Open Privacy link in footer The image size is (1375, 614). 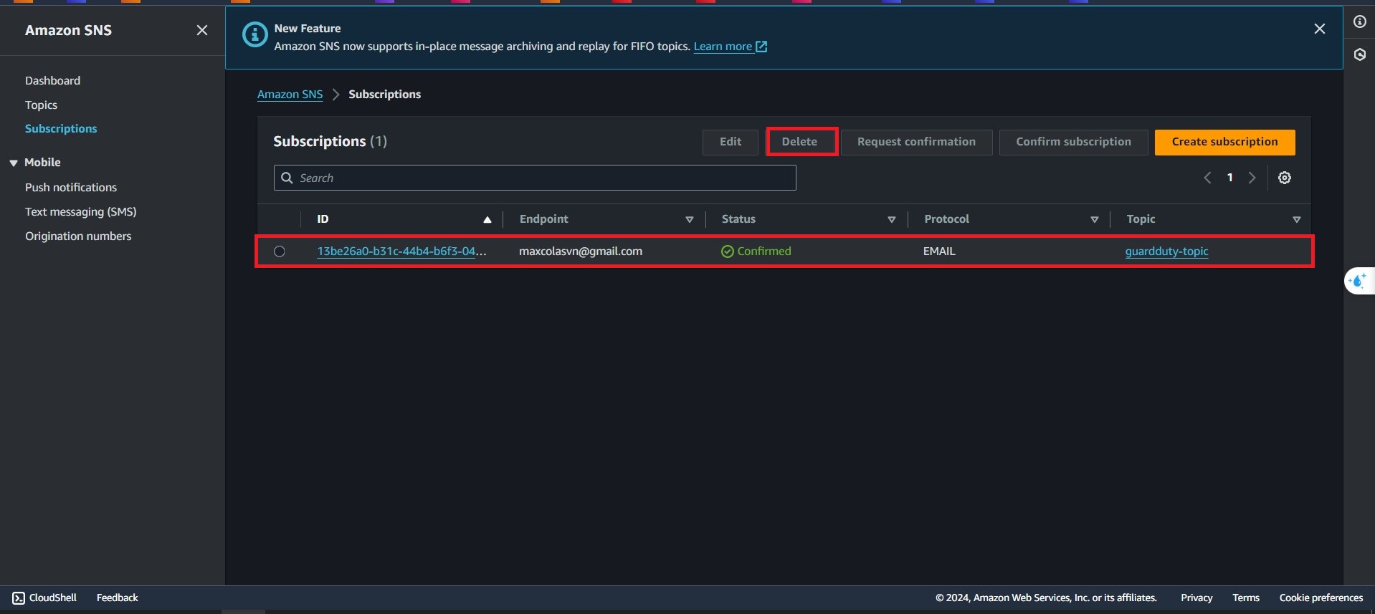[1196, 598]
